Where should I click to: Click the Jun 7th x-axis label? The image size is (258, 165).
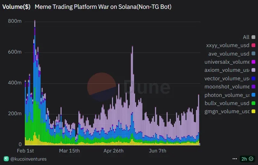(x=158, y=151)
